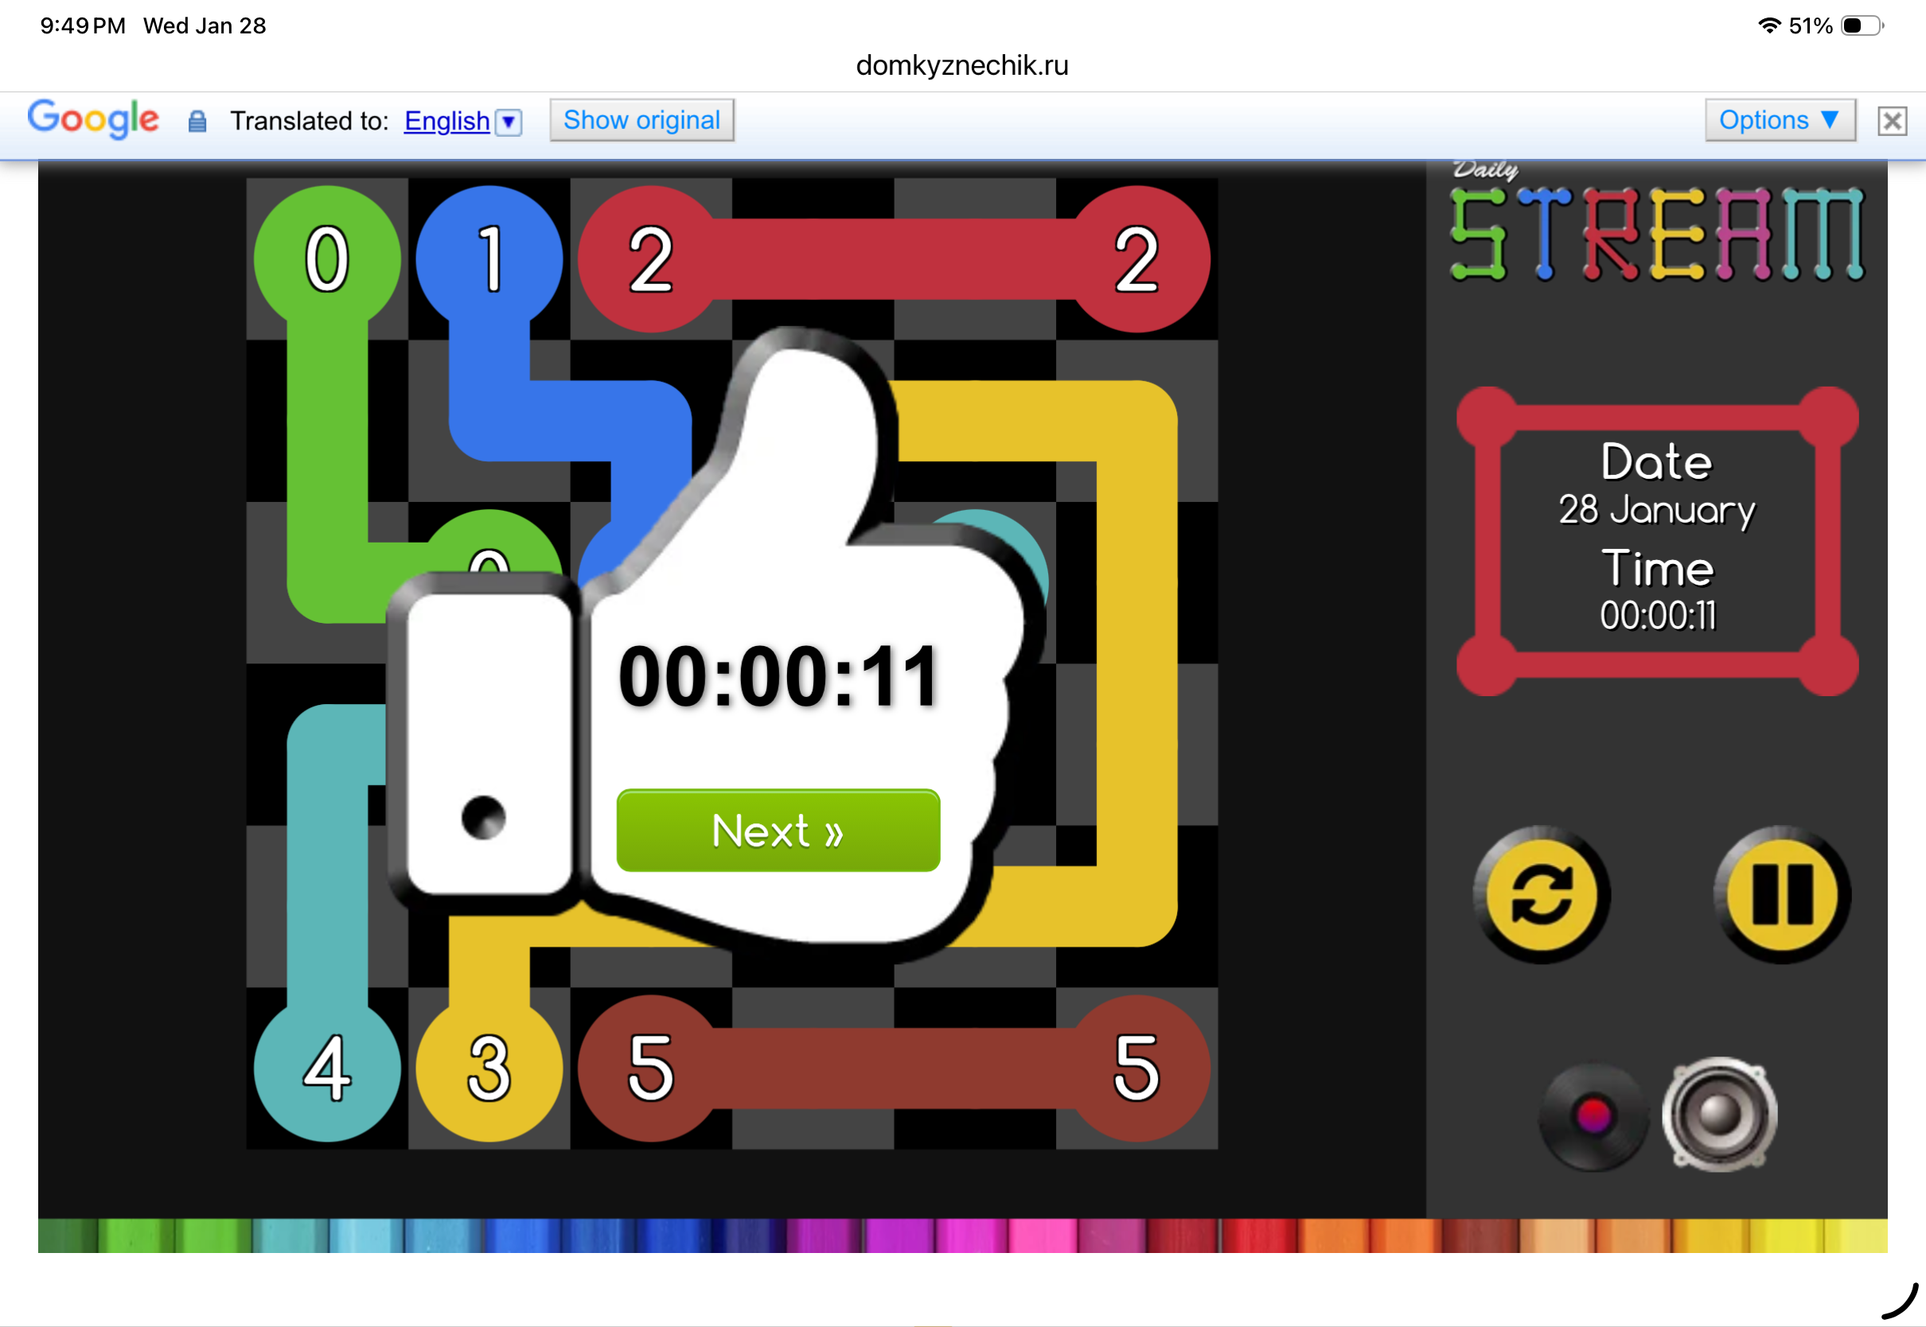Click the yellow restart level icon

(1541, 896)
